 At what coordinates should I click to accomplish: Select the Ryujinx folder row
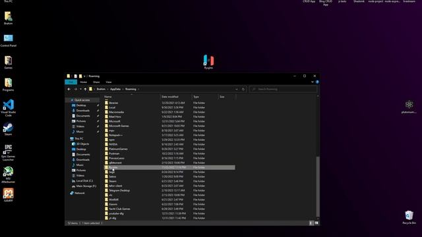169,167
